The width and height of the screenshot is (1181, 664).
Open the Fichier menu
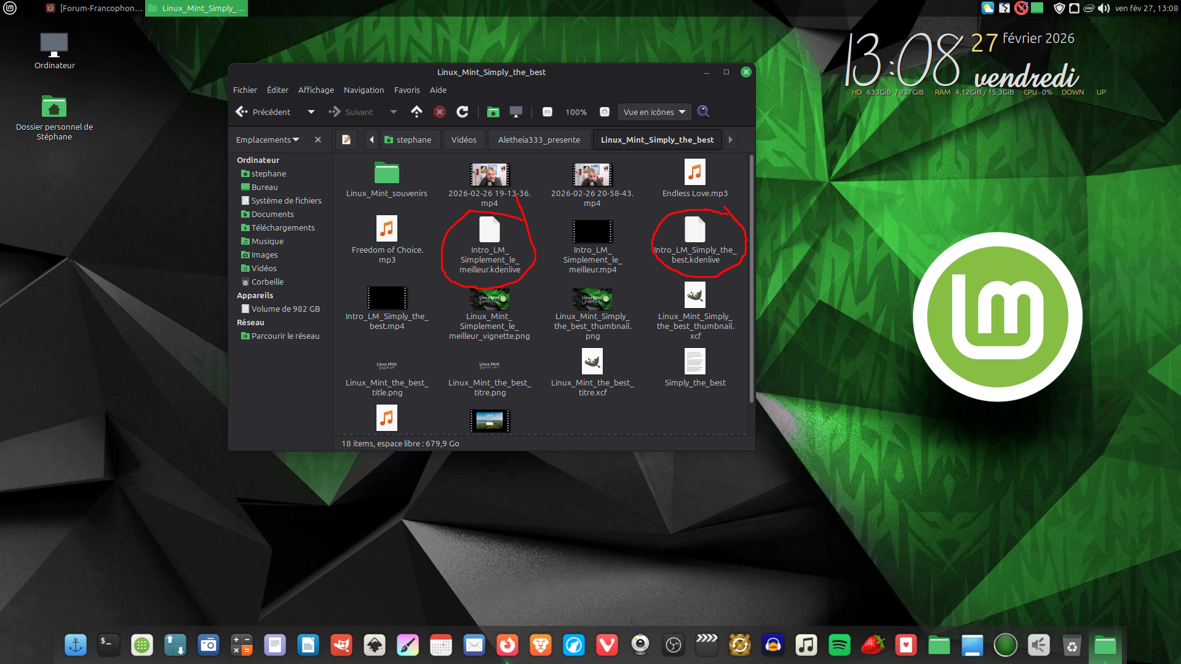pyautogui.click(x=245, y=90)
